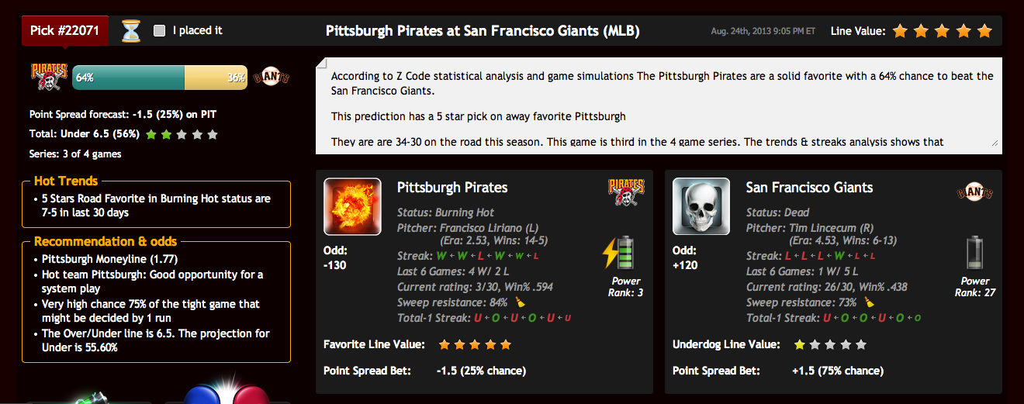The height and width of the screenshot is (404, 1024).
Task: Click the Favorite Line Value stars
Action: pos(476,344)
